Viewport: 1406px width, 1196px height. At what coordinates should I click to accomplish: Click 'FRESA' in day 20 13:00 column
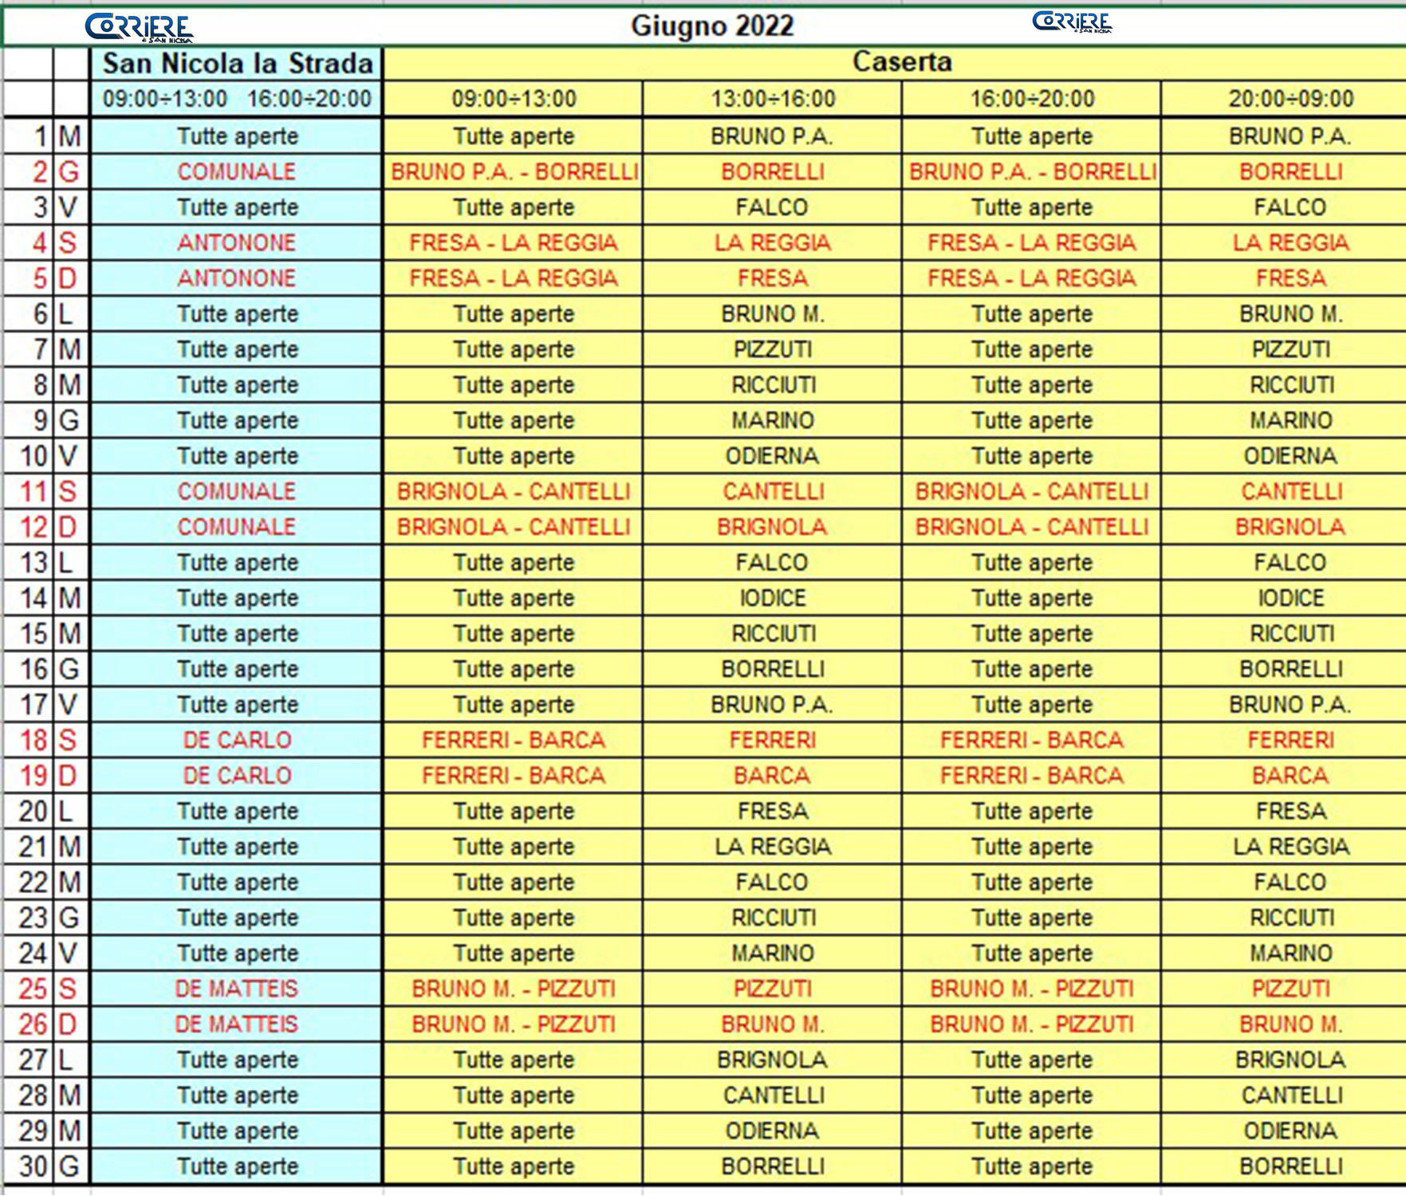tap(773, 811)
